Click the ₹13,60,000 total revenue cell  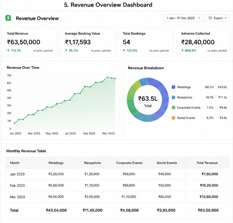click(209, 197)
